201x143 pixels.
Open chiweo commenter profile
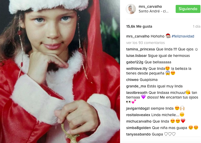pos(132,80)
